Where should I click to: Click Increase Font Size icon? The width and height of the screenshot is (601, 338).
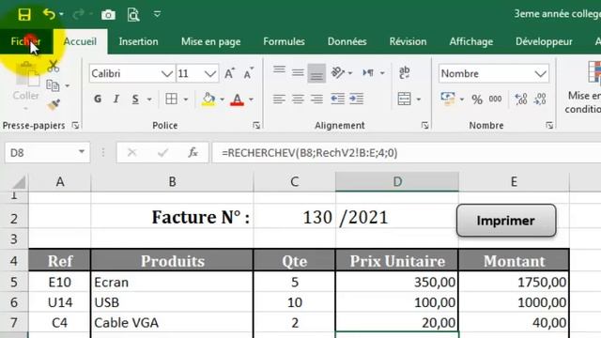click(x=229, y=73)
